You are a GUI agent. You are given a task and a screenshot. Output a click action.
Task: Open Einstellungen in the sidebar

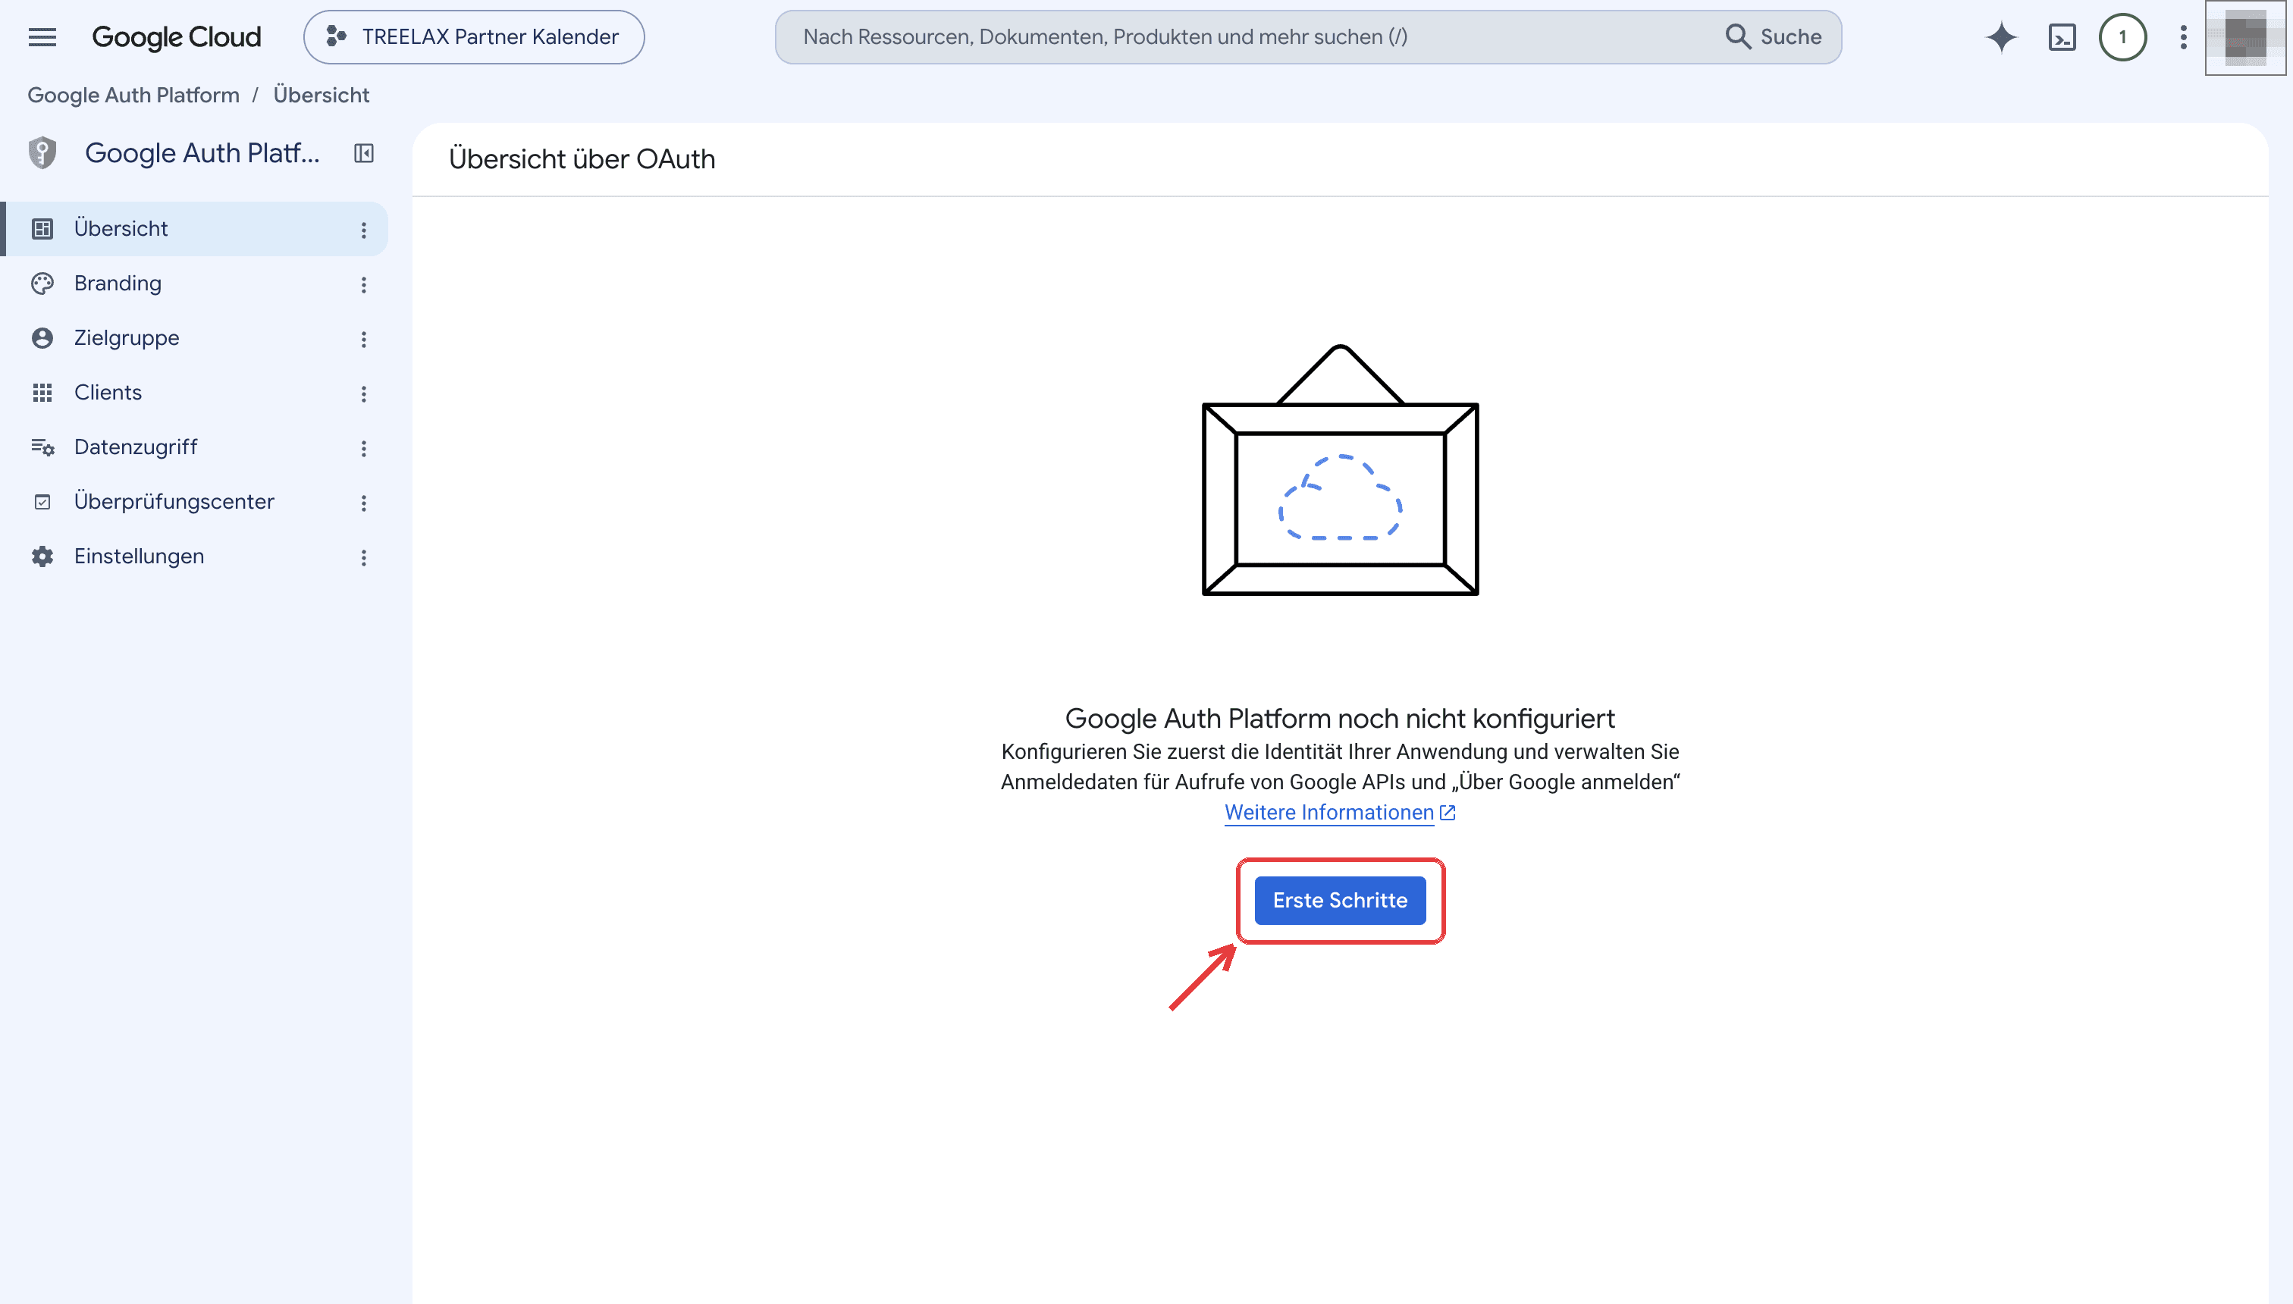pos(196,556)
